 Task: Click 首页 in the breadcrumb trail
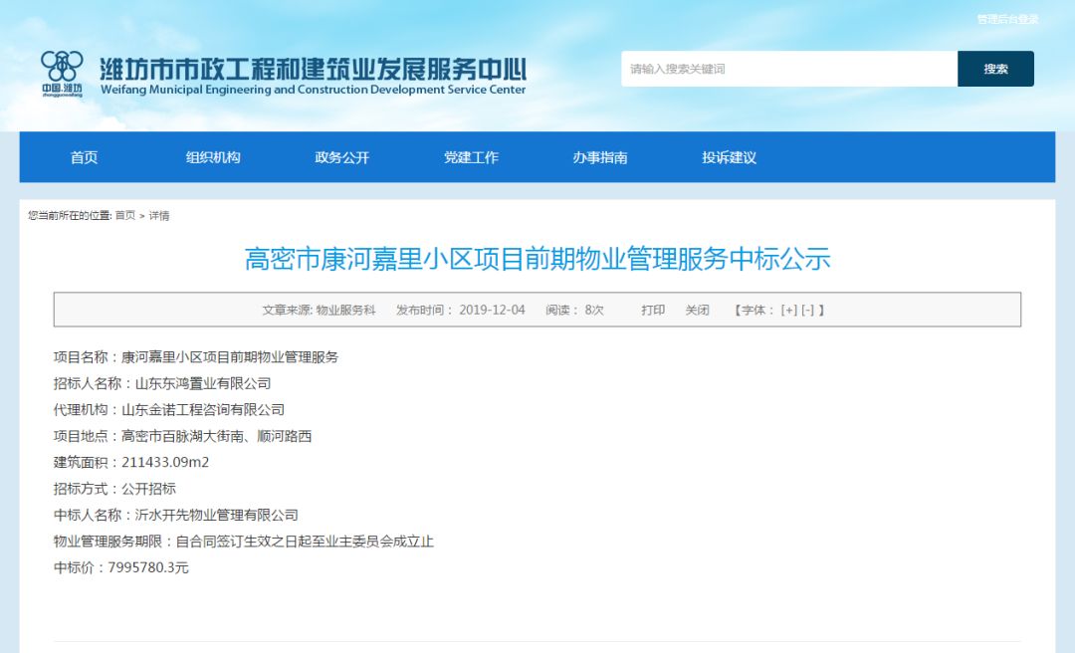(x=124, y=215)
